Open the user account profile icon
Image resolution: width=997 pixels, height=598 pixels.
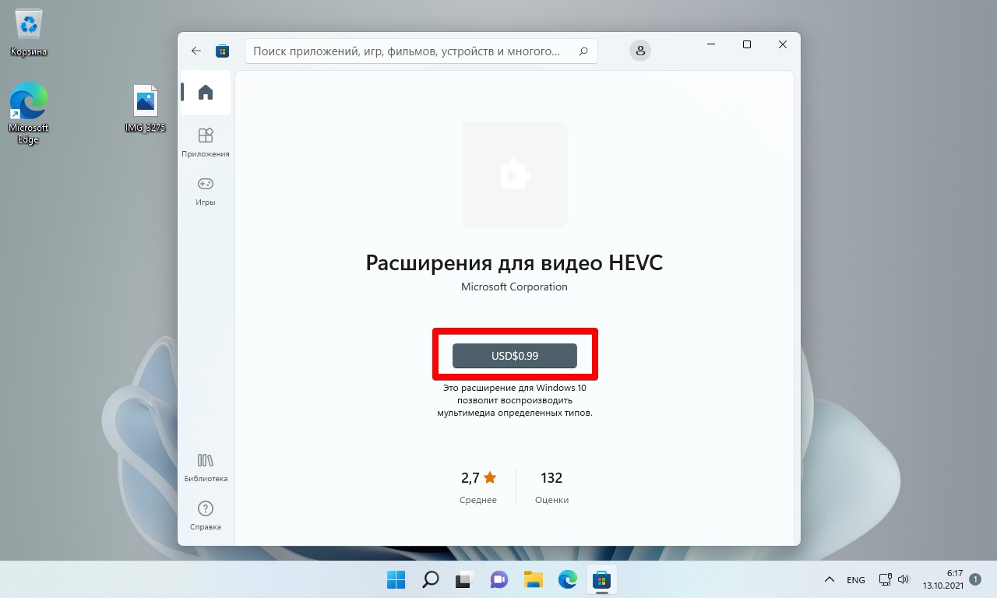pos(640,51)
